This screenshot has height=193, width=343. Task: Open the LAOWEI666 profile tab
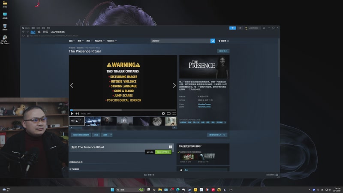[57, 32]
